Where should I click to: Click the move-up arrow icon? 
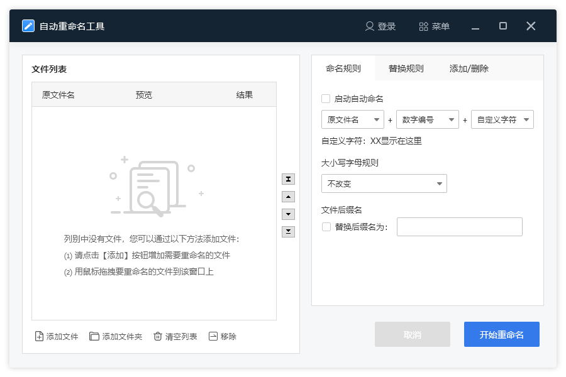[288, 197]
